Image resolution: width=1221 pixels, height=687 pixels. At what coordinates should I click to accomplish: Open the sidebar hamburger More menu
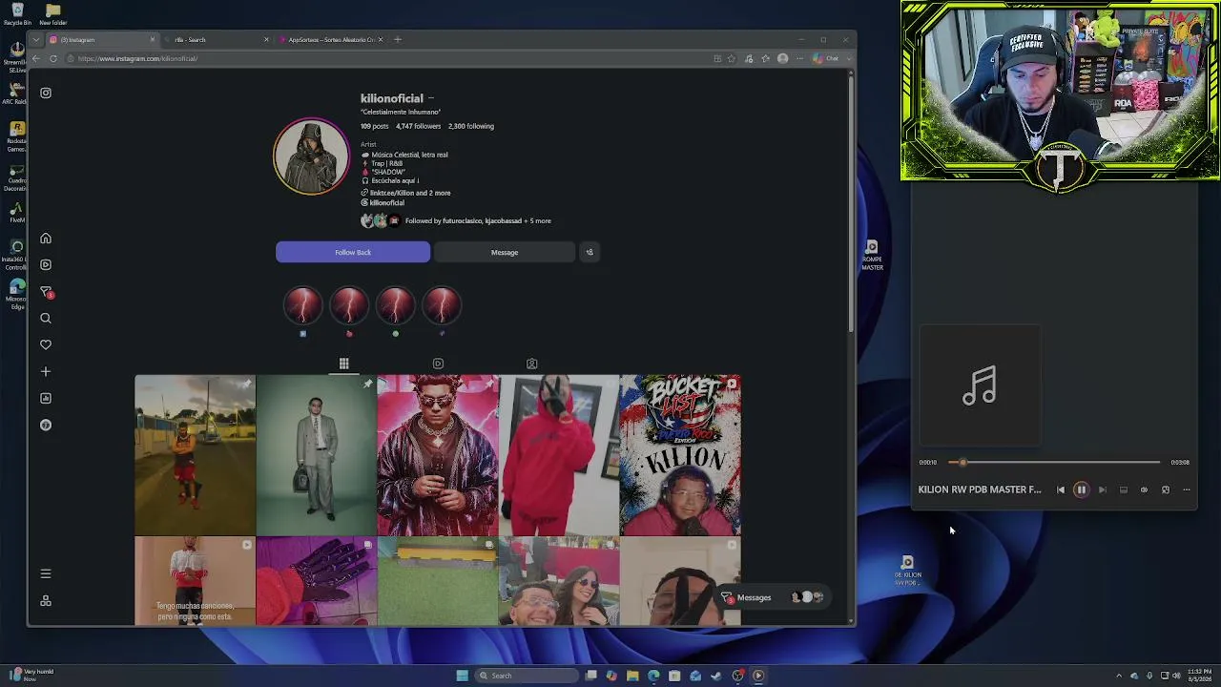point(46,573)
